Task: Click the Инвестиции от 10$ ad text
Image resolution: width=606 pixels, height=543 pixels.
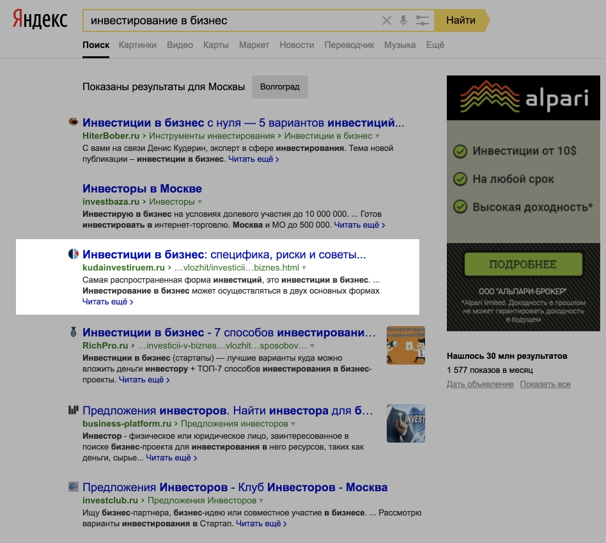Action: pos(524,151)
